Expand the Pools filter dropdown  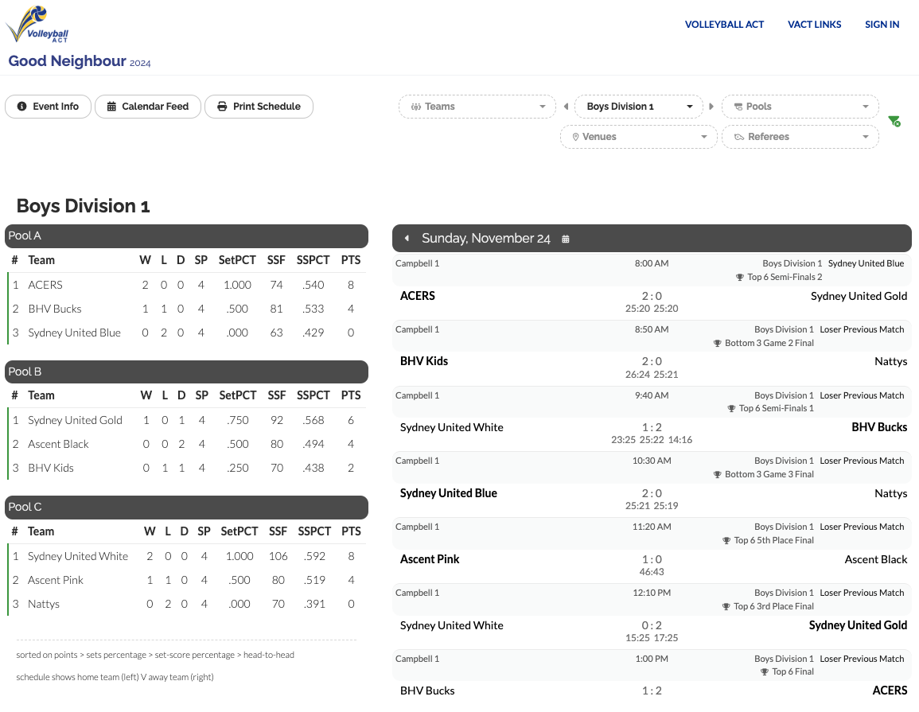[x=800, y=107]
